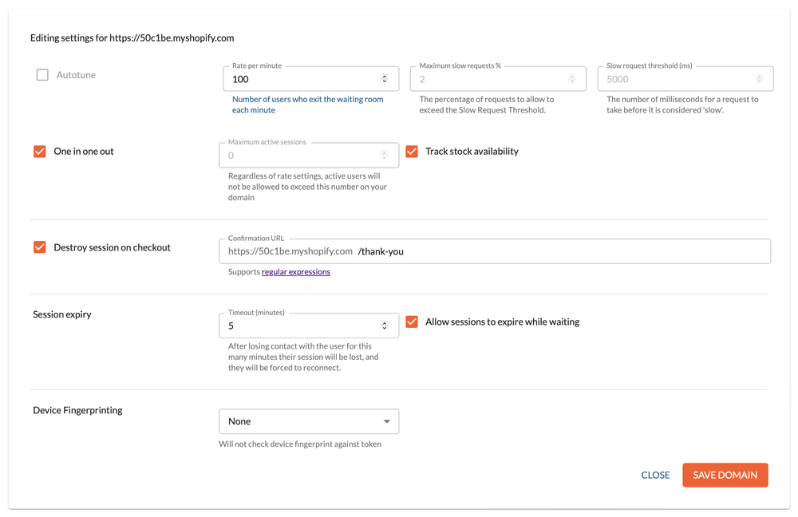Click the One in one out label

(84, 151)
